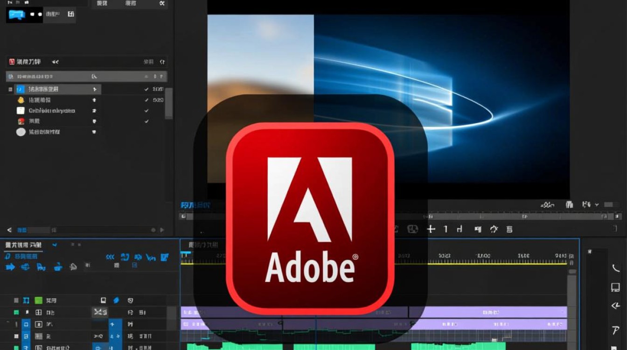Expand the blue chevron beside the timeline panel title
Screen dimensions: 627x350
pyautogui.click(x=55, y=245)
